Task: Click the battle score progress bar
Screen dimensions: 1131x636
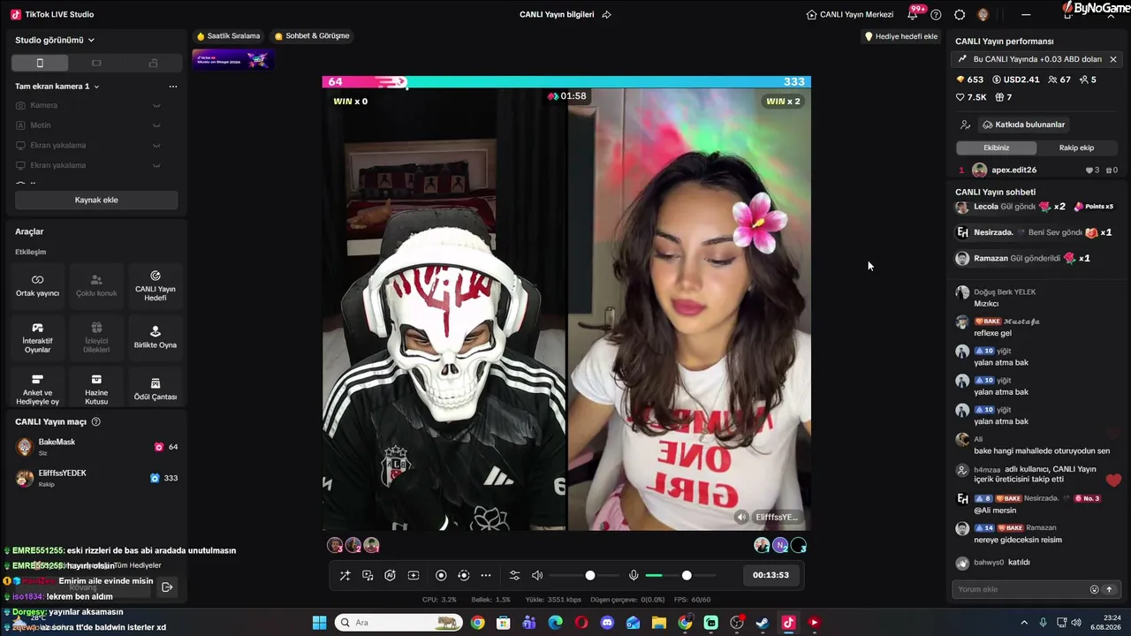Action: pos(566,82)
